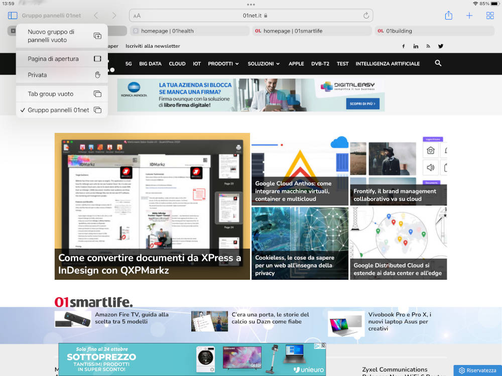Switch to the 01building tab
Screen dimensions: 502x376
pyautogui.click(x=399, y=31)
